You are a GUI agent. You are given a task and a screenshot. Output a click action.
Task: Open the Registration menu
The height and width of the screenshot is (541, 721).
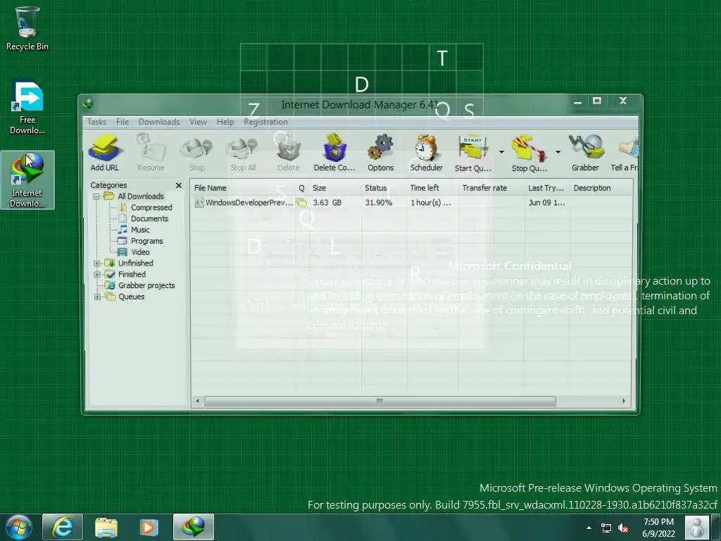[x=265, y=122]
